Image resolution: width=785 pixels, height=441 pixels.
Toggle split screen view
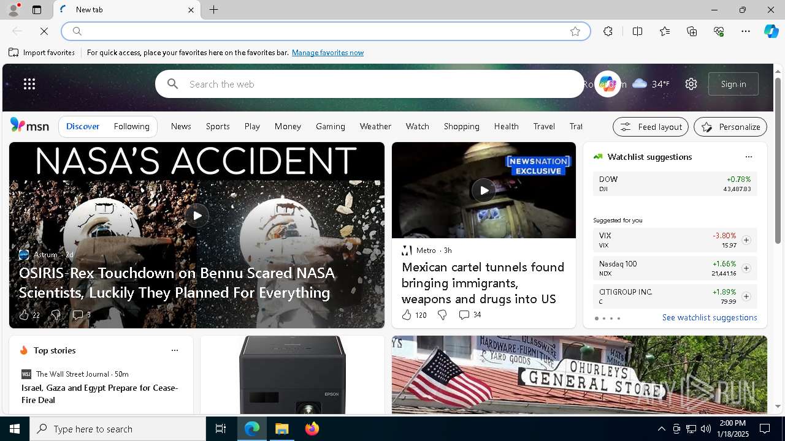(637, 31)
